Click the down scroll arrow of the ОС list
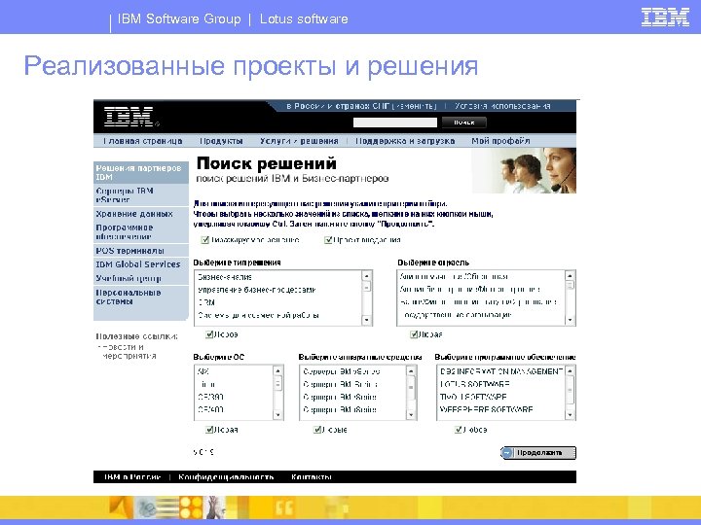701x525 pixels. [277, 415]
